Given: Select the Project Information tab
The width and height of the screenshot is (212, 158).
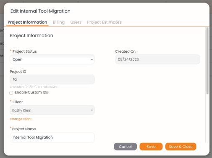Looking at the screenshot, I should pyautogui.click(x=27, y=22).
